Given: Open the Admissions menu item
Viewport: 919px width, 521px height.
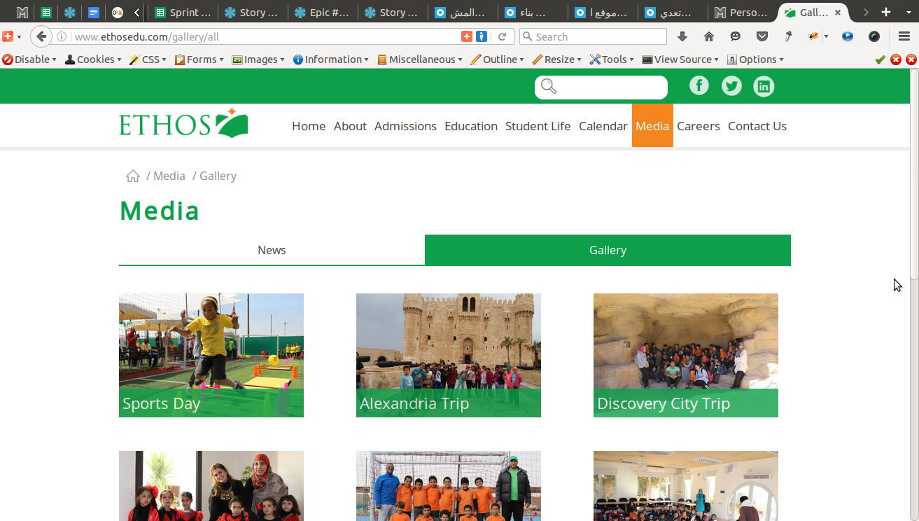Looking at the screenshot, I should coord(405,126).
